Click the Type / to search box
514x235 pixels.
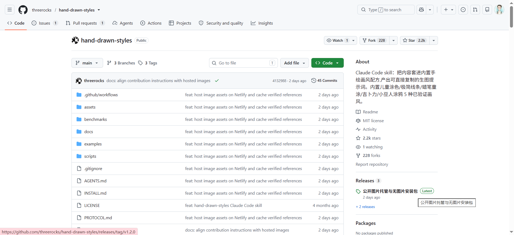point(386,10)
